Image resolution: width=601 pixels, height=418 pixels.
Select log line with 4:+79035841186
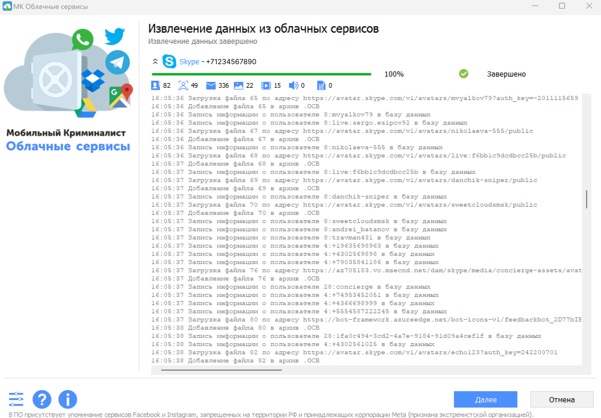pyautogui.click(x=295, y=262)
